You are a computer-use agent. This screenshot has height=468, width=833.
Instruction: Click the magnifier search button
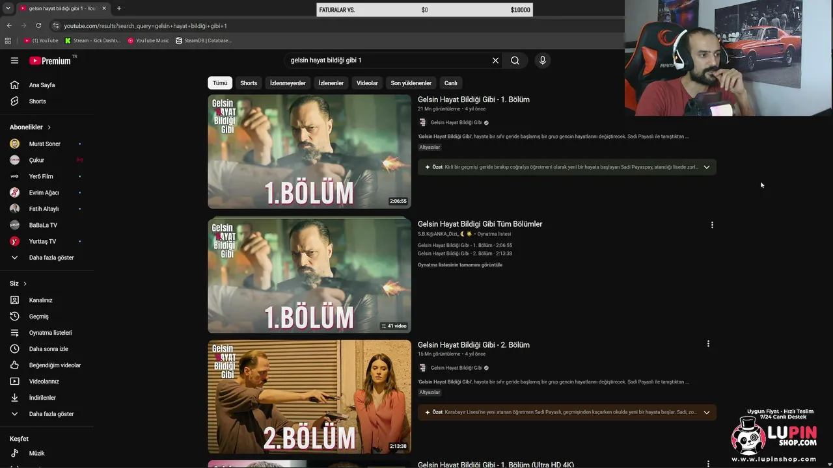(515, 60)
